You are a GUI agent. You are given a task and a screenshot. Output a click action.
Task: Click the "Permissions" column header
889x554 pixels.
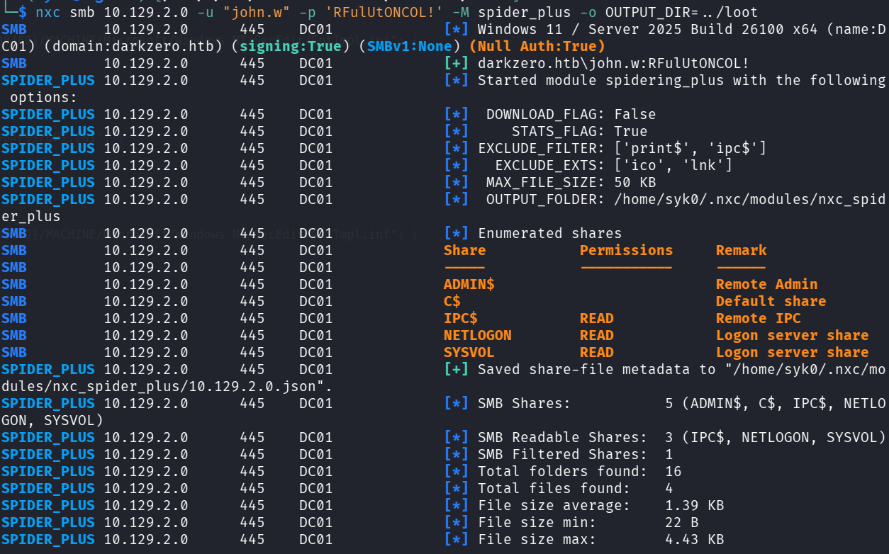coord(627,250)
